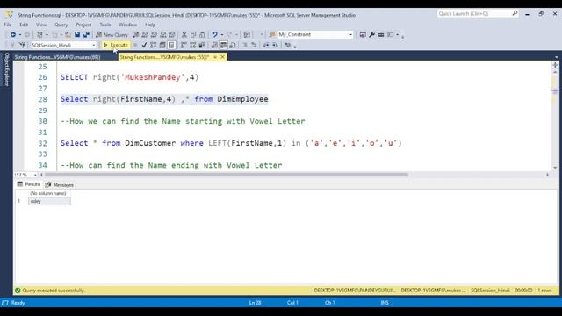562x316 pixels.
Task: Click the Parse checkmark icon
Action: [x=144, y=45]
